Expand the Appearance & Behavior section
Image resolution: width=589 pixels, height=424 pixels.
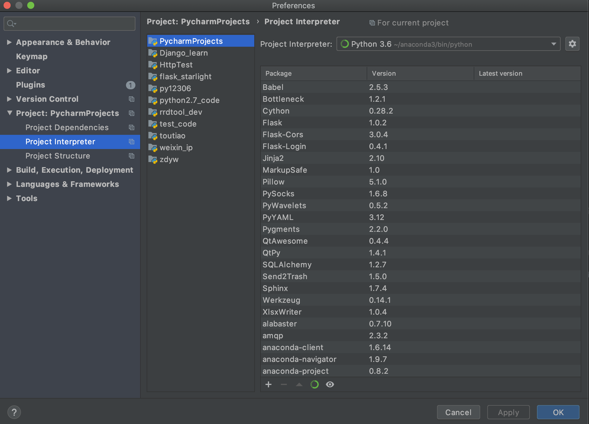9,42
